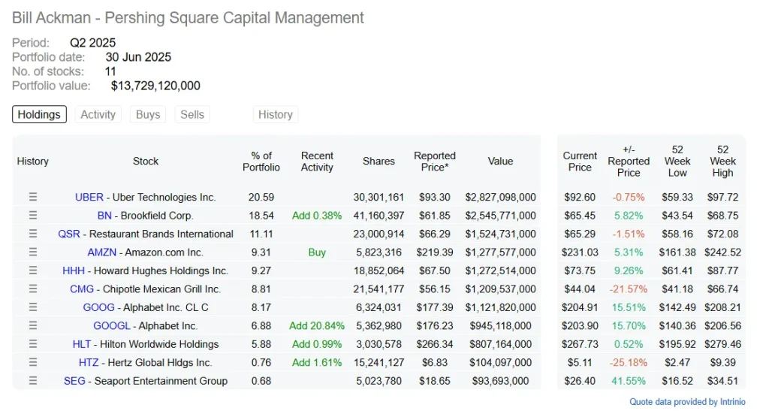Click the Bill Ackman Pershing Square title
The width and height of the screenshot is (769, 411).
point(188,17)
